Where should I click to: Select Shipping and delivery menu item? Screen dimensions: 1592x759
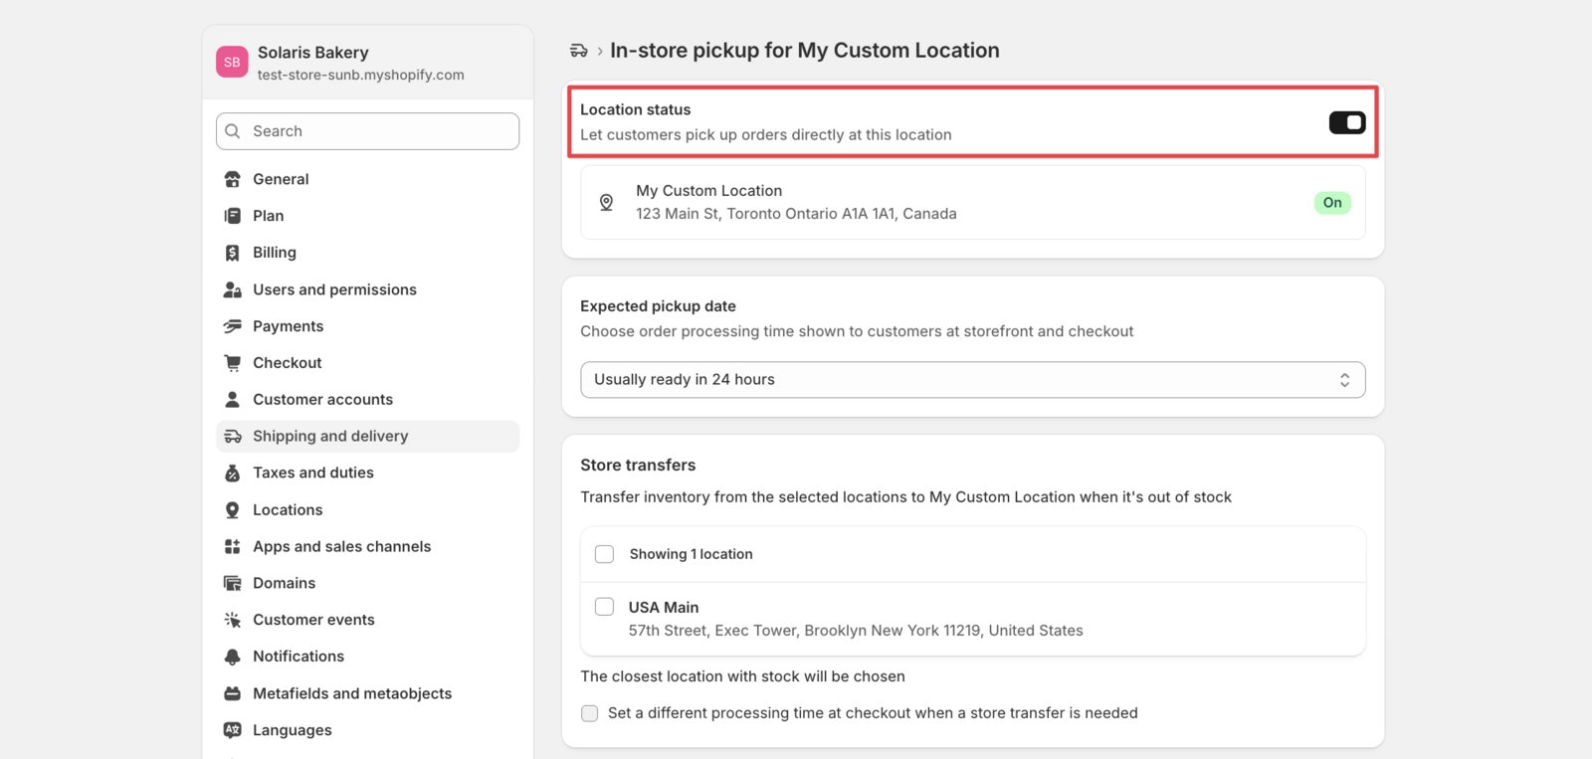367,436
